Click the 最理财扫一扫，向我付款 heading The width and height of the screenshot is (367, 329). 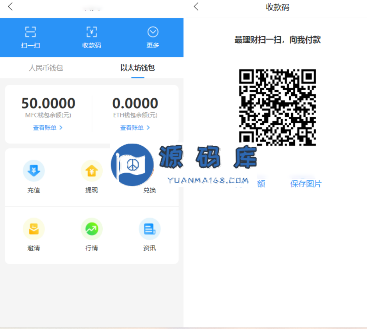click(278, 40)
